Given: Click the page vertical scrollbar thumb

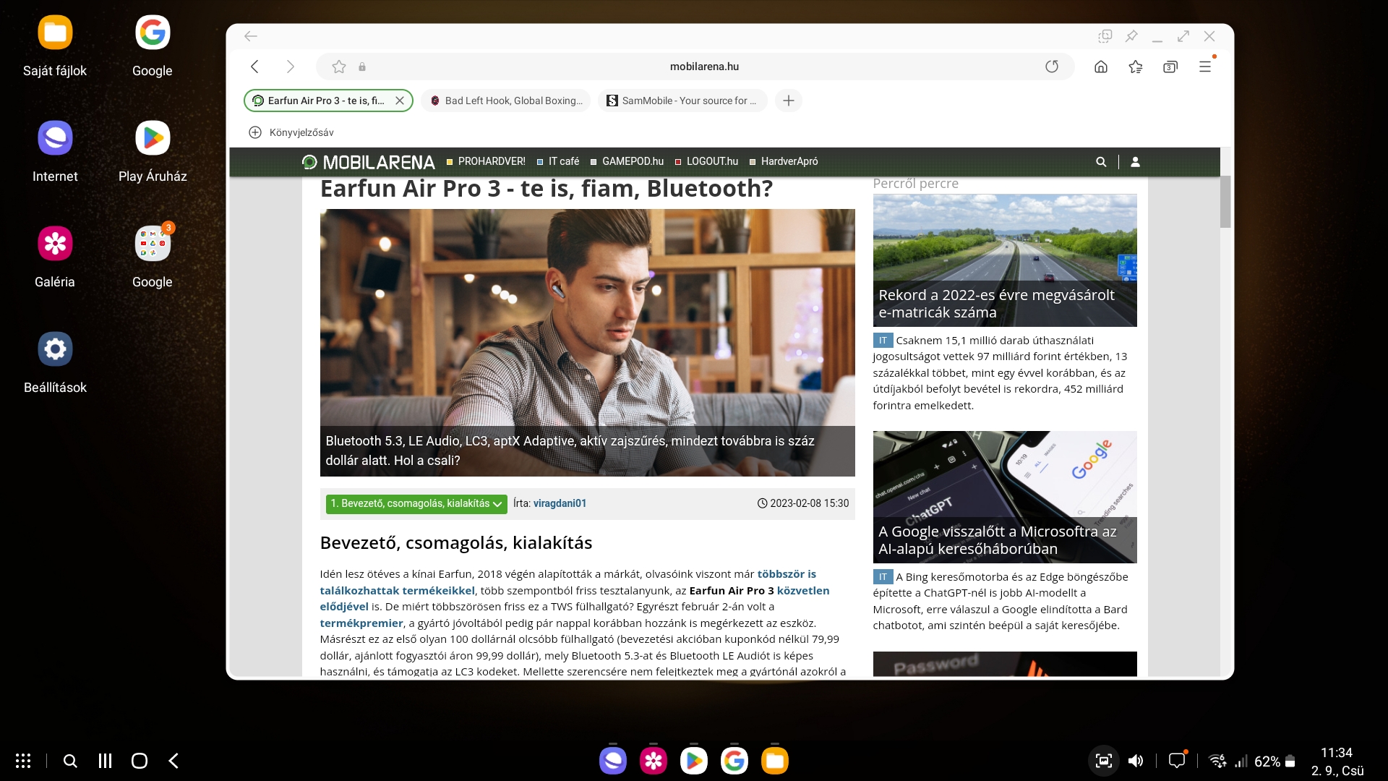Looking at the screenshot, I should [x=1225, y=202].
